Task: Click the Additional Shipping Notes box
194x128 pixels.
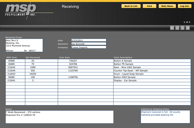Action: click(165, 117)
